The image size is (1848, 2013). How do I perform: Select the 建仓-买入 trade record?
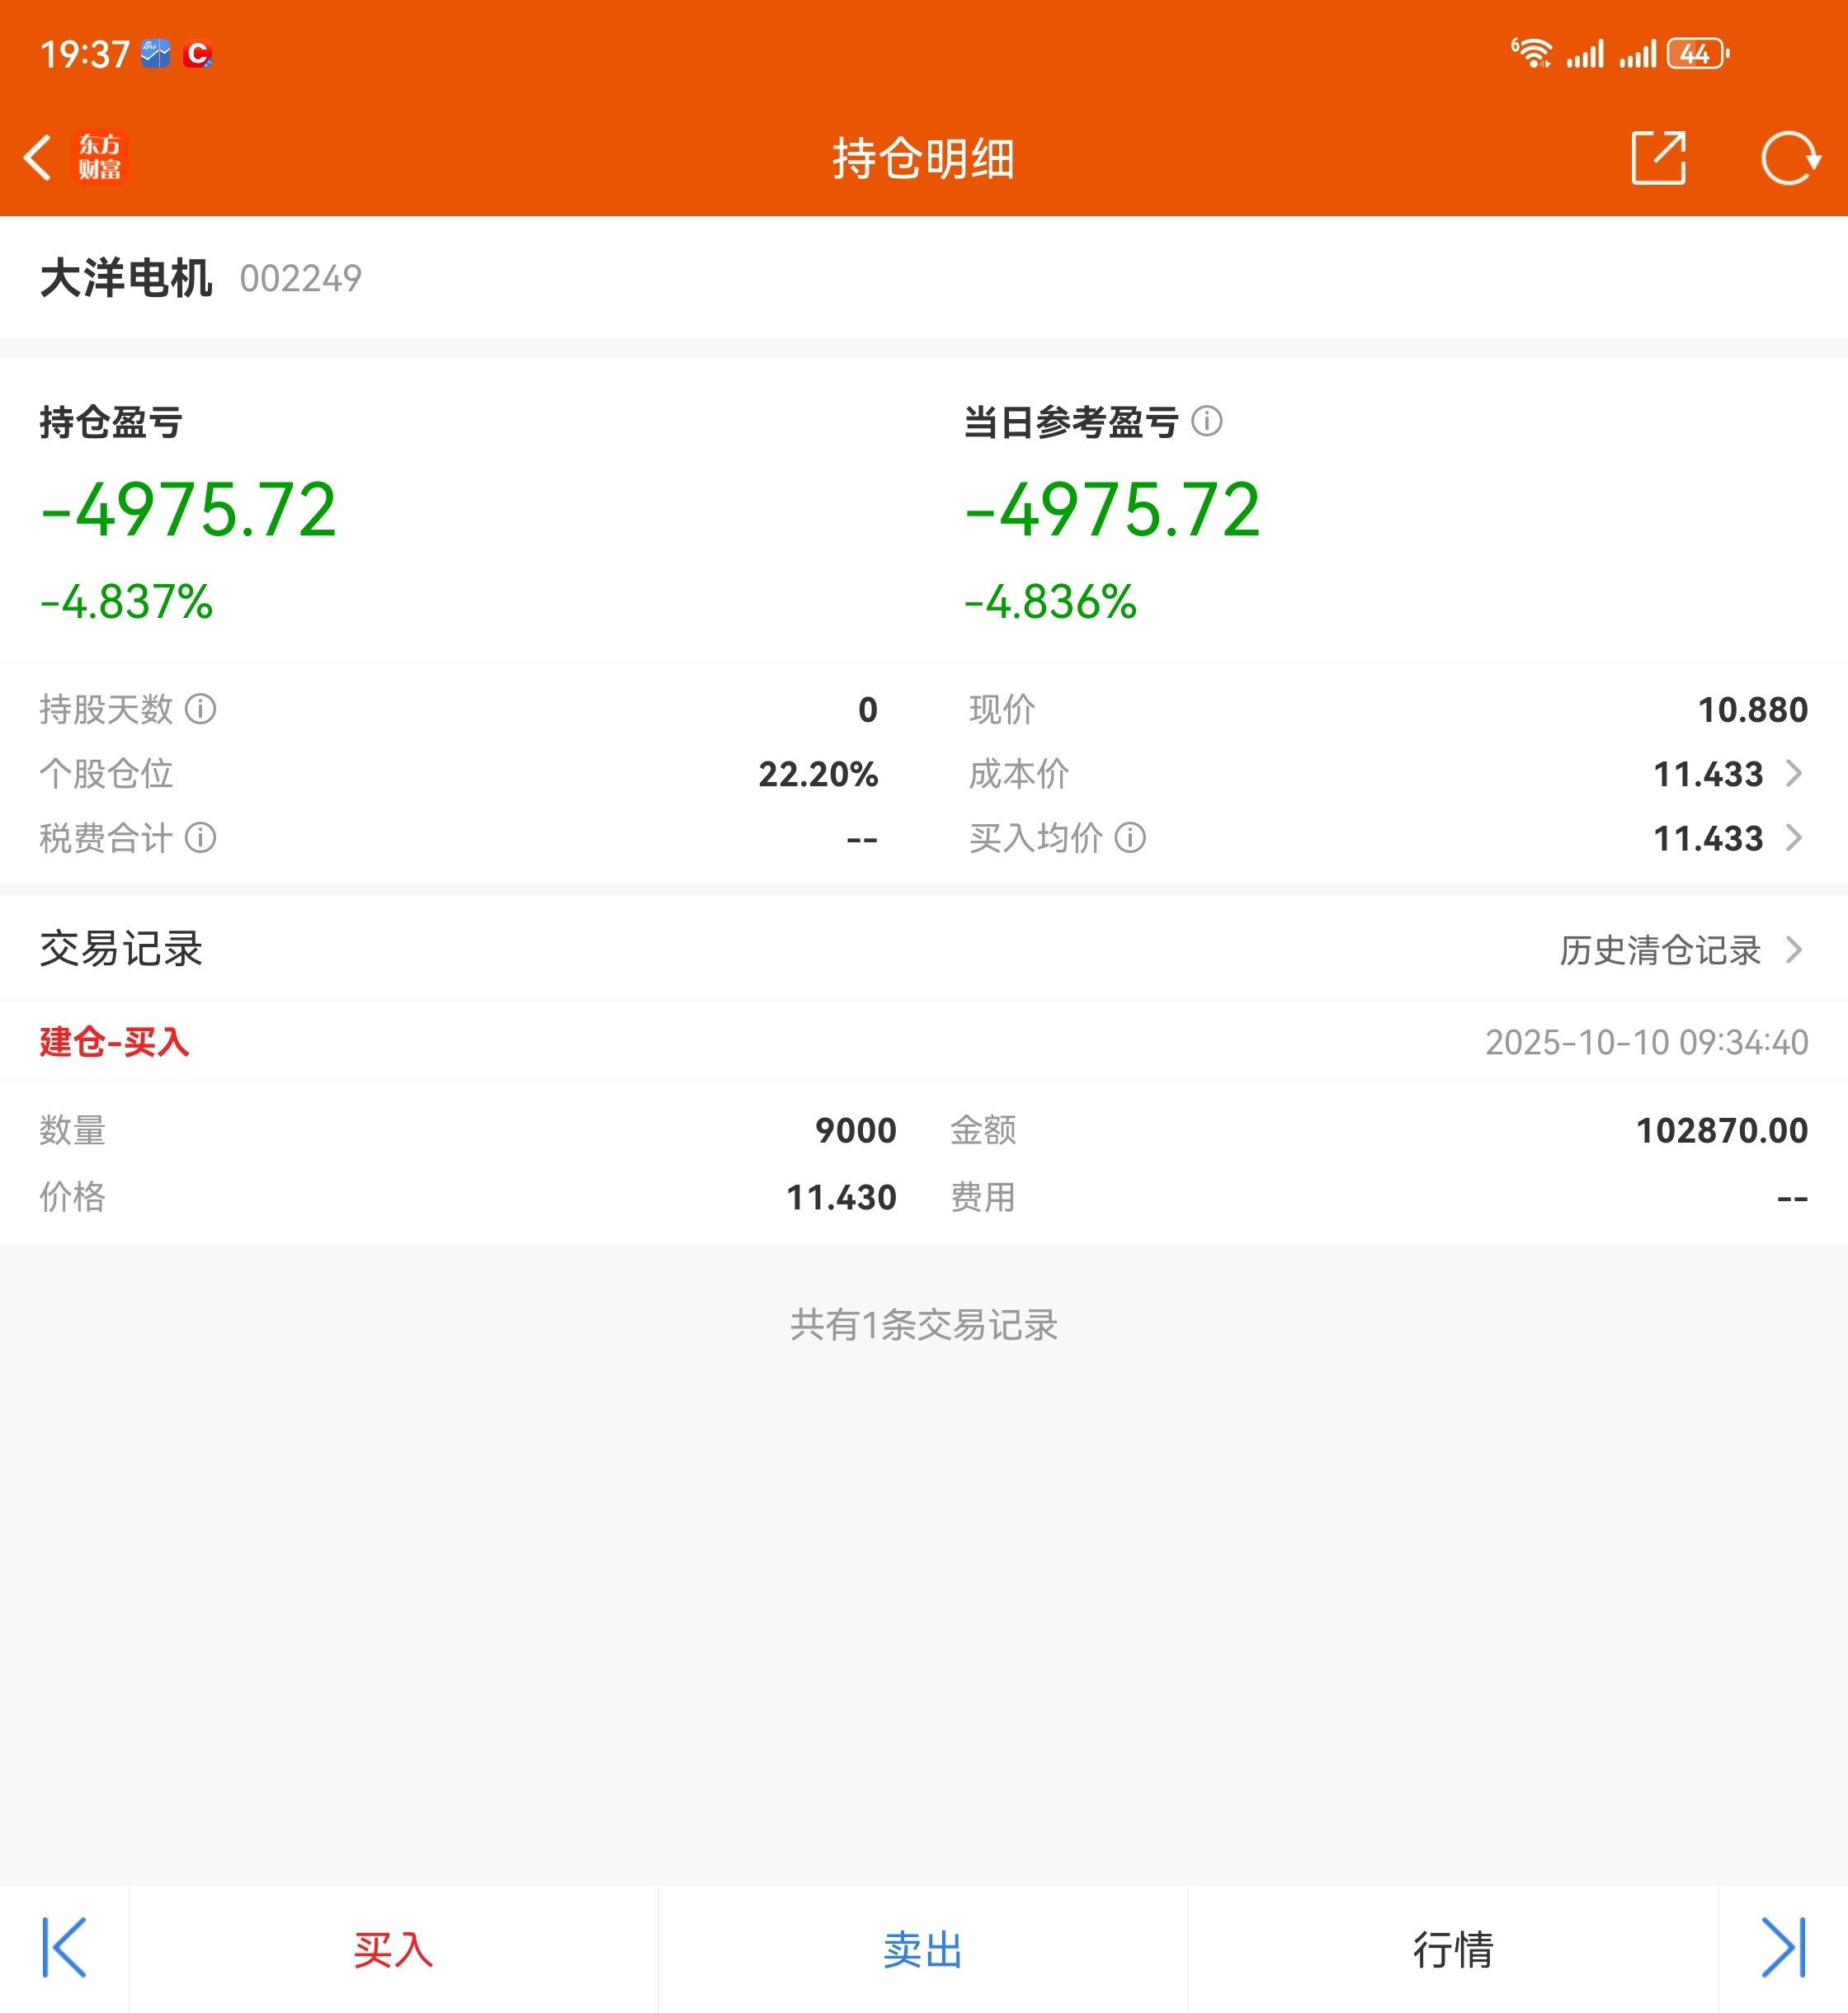pos(115,1042)
